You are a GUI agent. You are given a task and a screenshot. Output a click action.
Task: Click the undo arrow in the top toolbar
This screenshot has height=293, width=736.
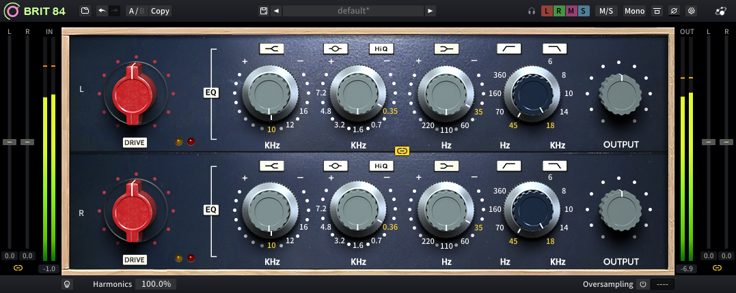coord(102,11)
